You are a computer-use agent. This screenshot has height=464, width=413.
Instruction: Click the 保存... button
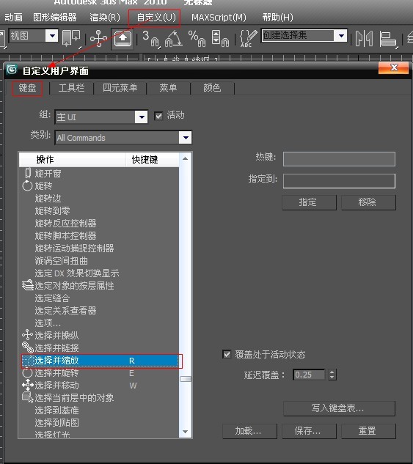click(x=309, y=431)
